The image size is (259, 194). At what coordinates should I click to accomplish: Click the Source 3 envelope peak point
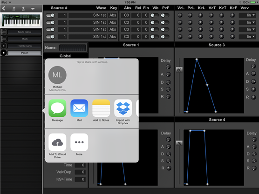[x=197, y=59]
